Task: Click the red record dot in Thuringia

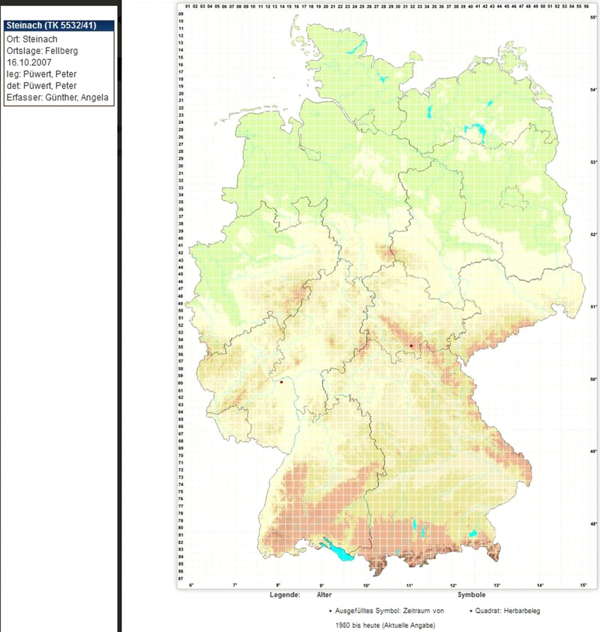Action: (x=411, y=346)
